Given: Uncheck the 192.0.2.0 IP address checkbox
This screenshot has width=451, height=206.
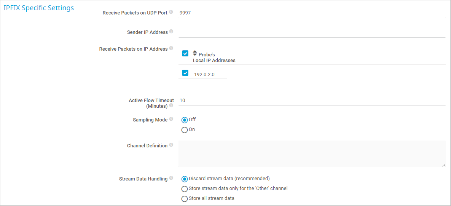Looking at the screenshot, I should tap(185, 73).
